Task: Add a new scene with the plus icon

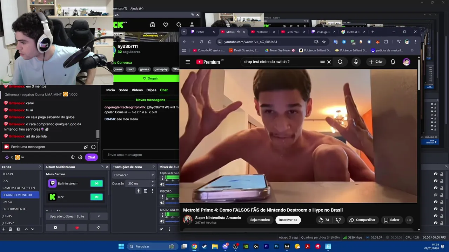Action: pyautogui.click(x=4, y=229)
